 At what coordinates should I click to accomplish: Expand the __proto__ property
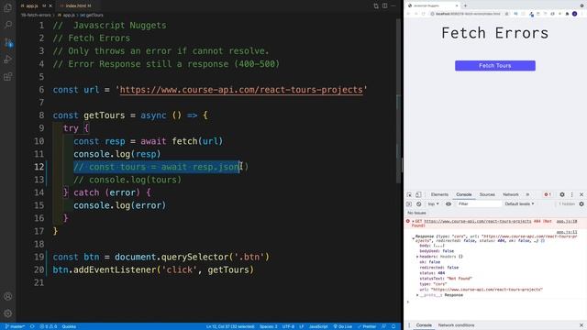[x=417, y=295]
